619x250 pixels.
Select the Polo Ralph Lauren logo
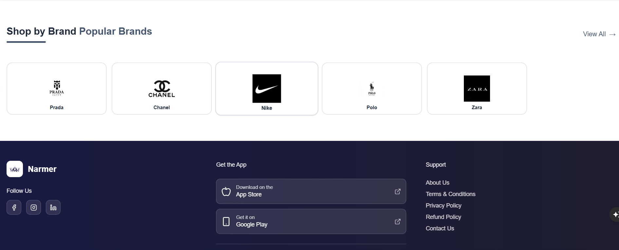(372, 88)
